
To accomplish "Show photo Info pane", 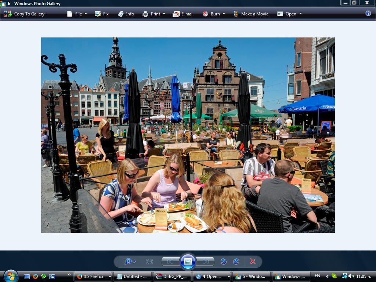I will click(x=126, y=14).
